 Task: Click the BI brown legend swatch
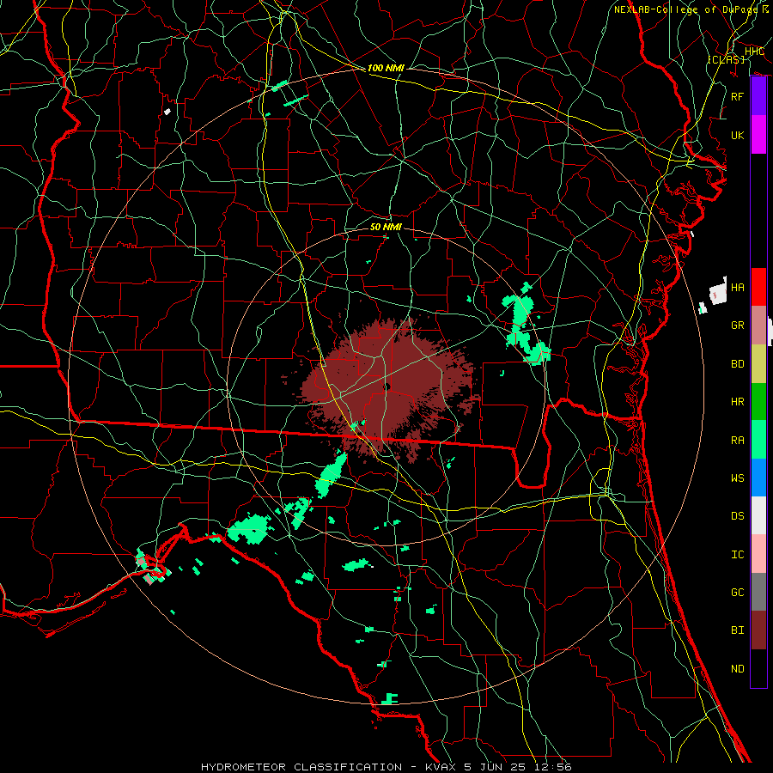click(x=758, y=630)
